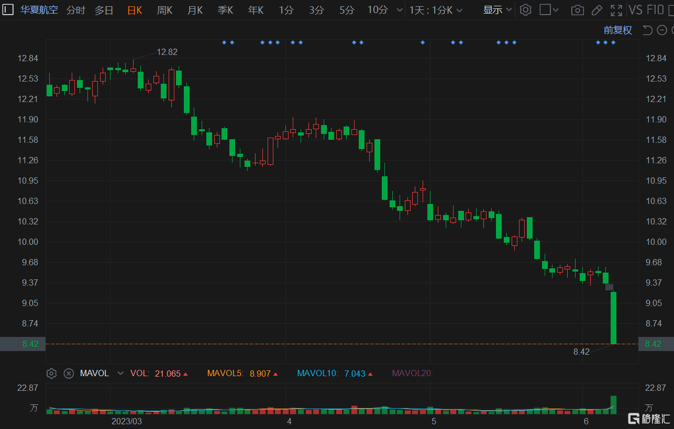Open the 1天:1分K range dropdown
This screenshot has height=429, width=674.
point(436,10)
